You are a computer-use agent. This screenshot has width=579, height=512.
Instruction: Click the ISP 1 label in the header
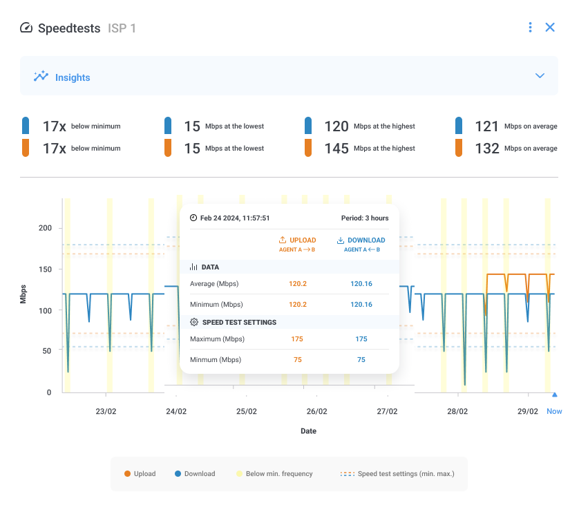120,28
